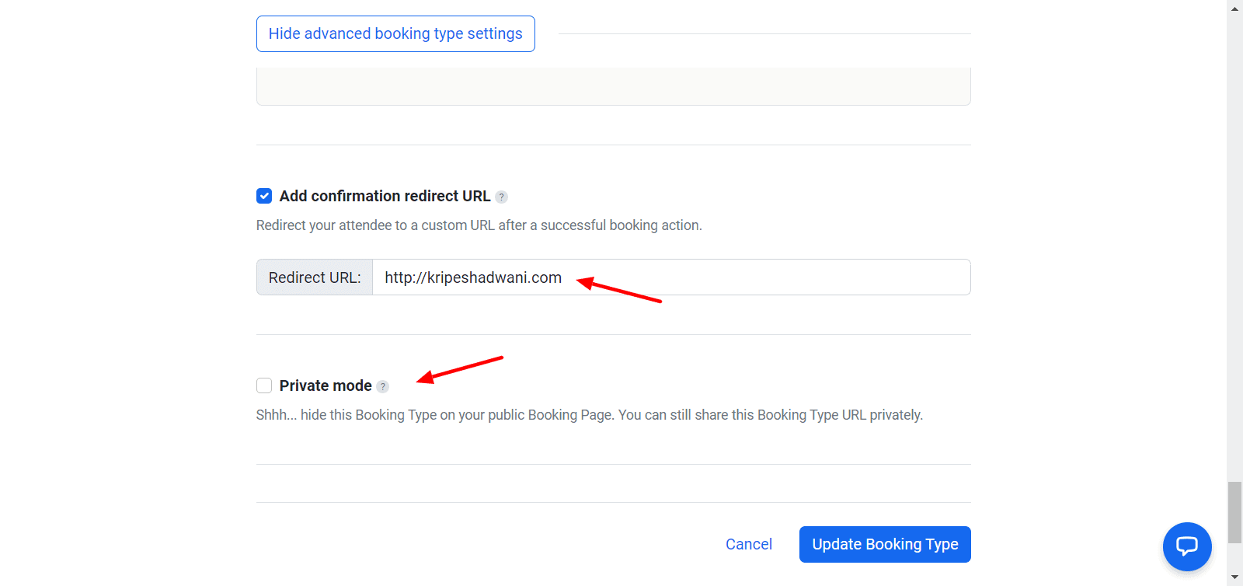Viewport: 1243px width, 586px height.
Task: Click the Redirect URL input field
Action: [x=670, y=277]
